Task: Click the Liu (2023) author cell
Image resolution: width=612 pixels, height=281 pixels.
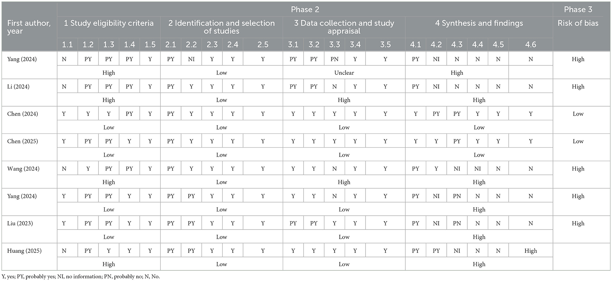Action: tap(20, 224)
